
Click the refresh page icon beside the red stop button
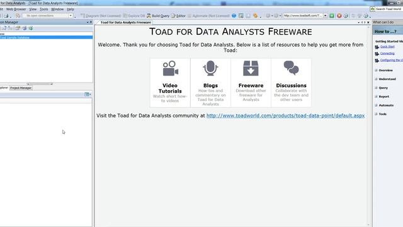click(x=346, y=16)
